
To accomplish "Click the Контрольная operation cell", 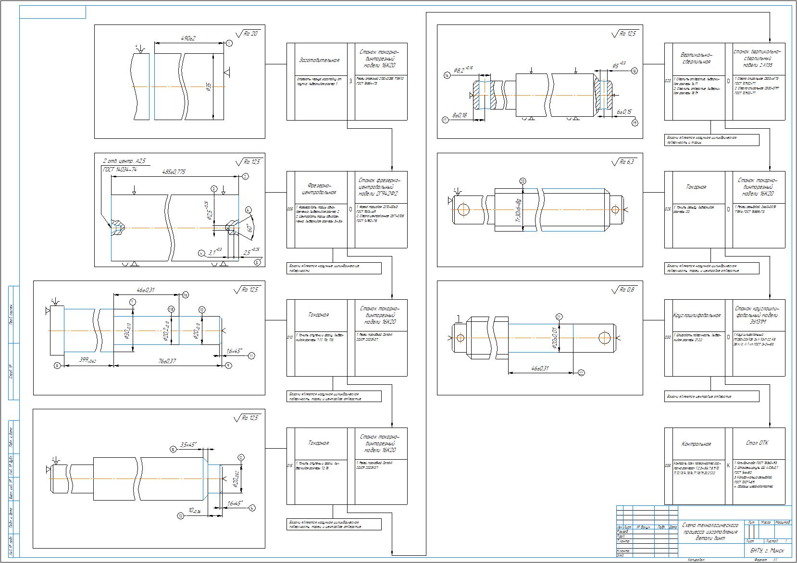I will [x=696, y=444].
